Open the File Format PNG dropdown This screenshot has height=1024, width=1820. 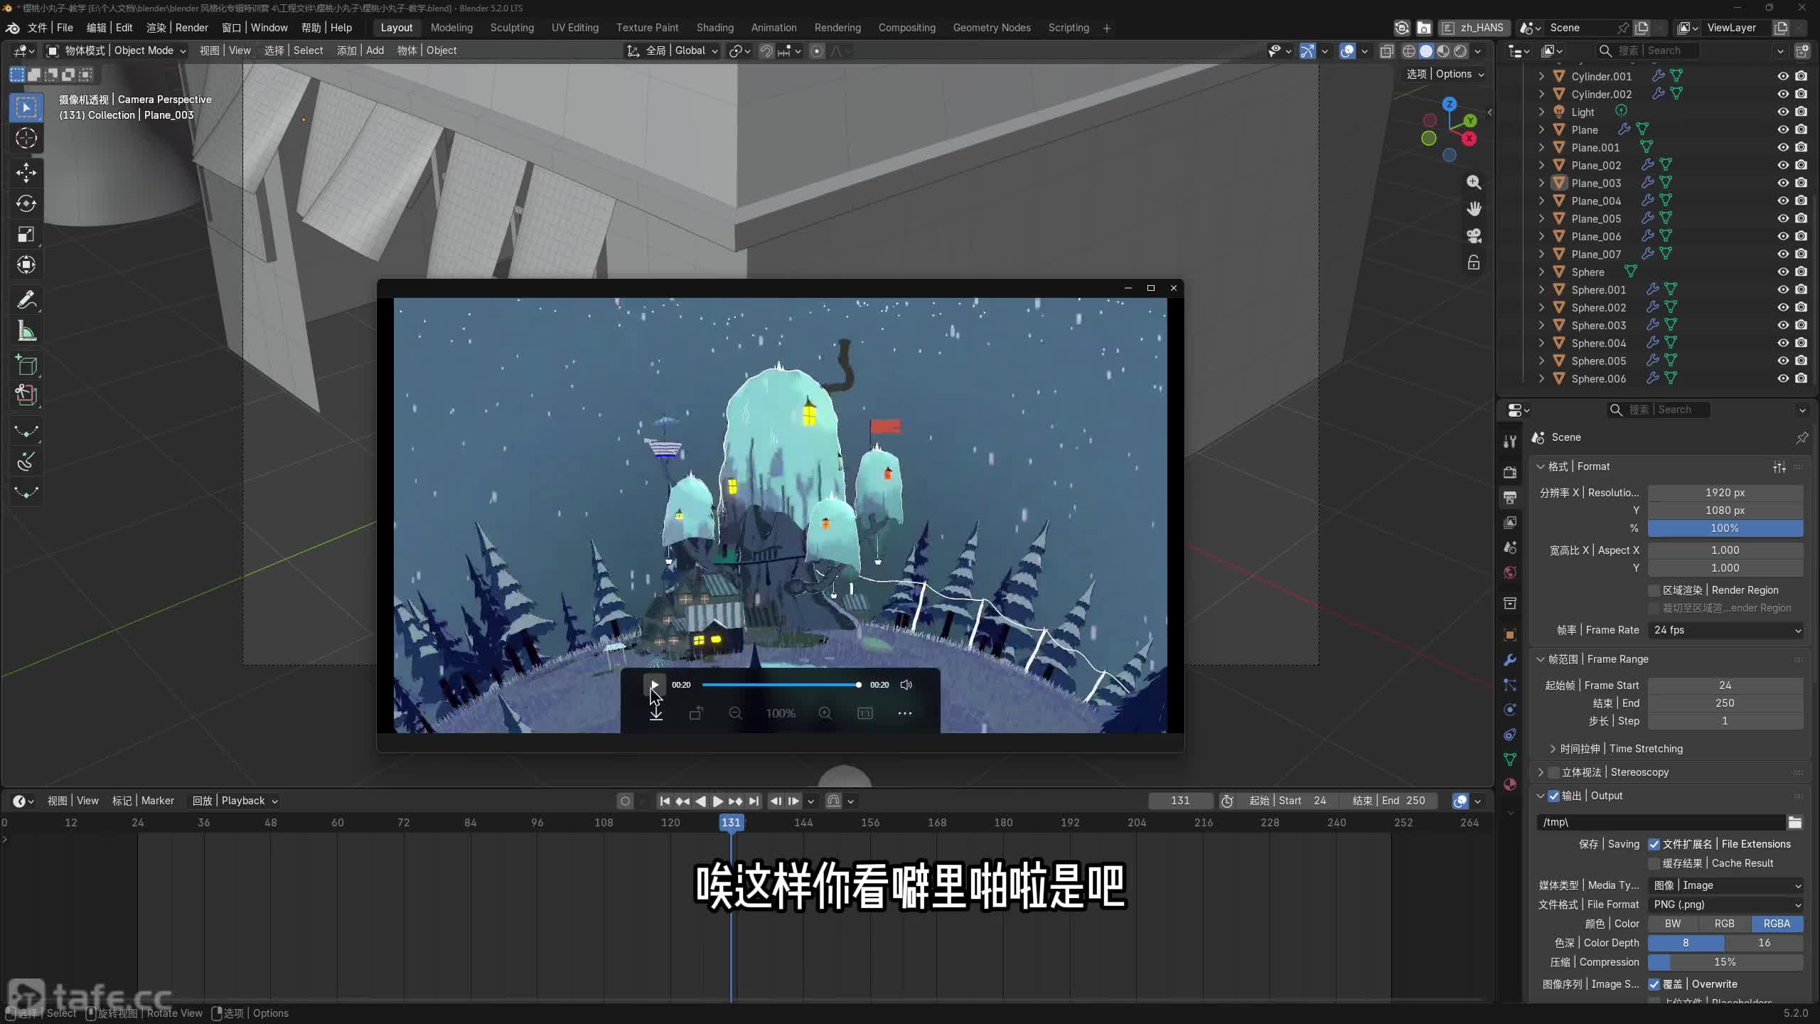point(1725,905)
